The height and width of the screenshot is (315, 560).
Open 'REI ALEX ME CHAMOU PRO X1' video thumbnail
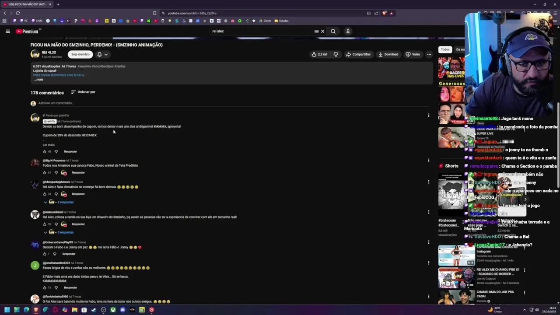tap(456, 277)
